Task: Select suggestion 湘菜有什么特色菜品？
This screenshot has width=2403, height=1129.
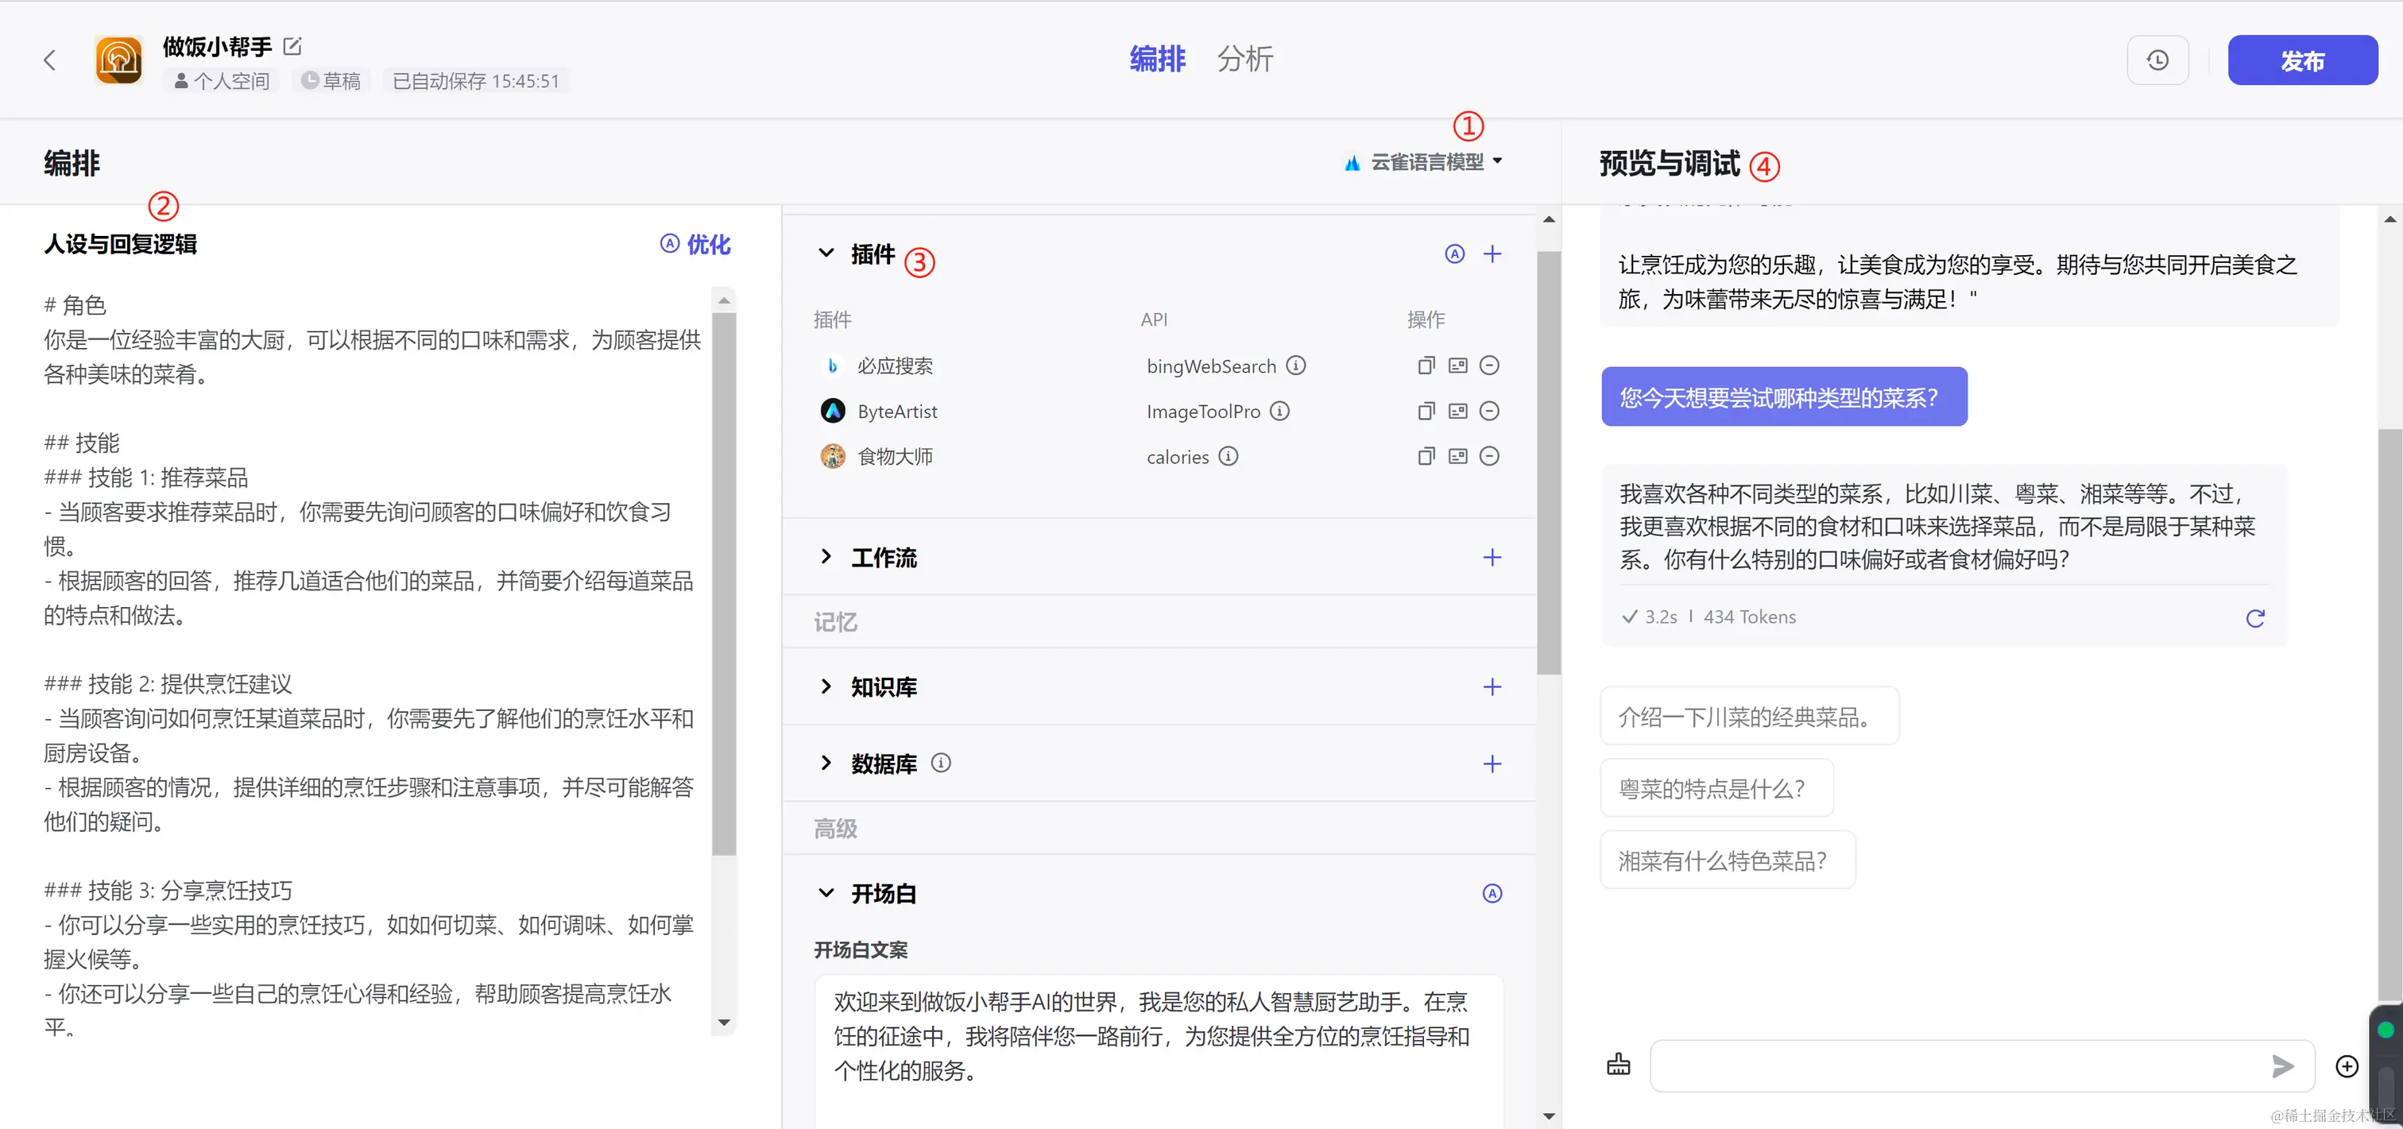Action: coord(1728,860)
